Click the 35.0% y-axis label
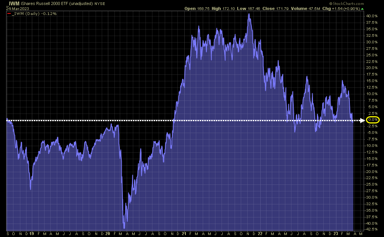 [372, 29]
